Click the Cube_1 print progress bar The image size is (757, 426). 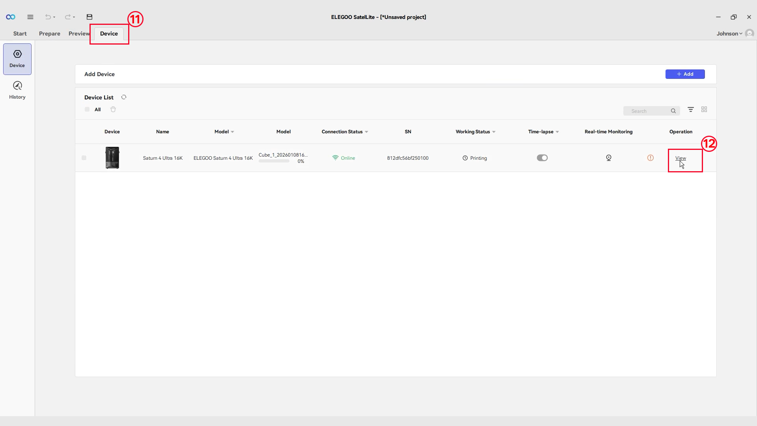(274, 161)
